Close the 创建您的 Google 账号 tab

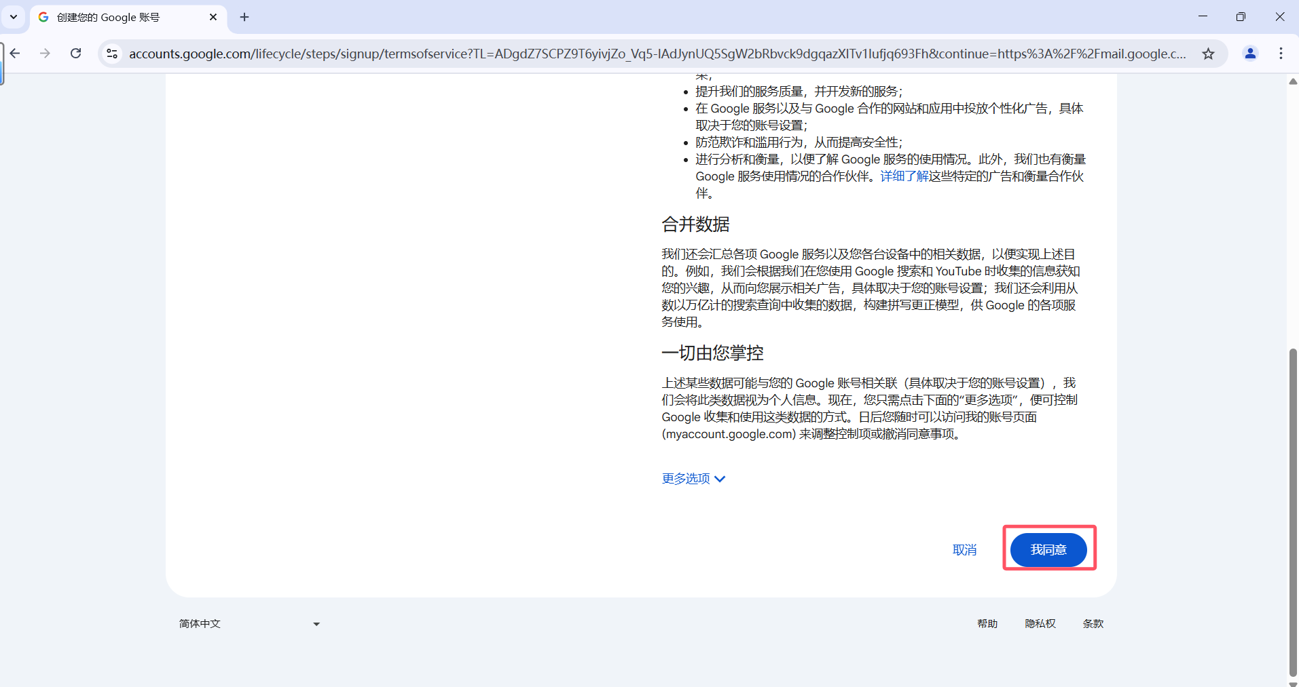tap(213, 17)
